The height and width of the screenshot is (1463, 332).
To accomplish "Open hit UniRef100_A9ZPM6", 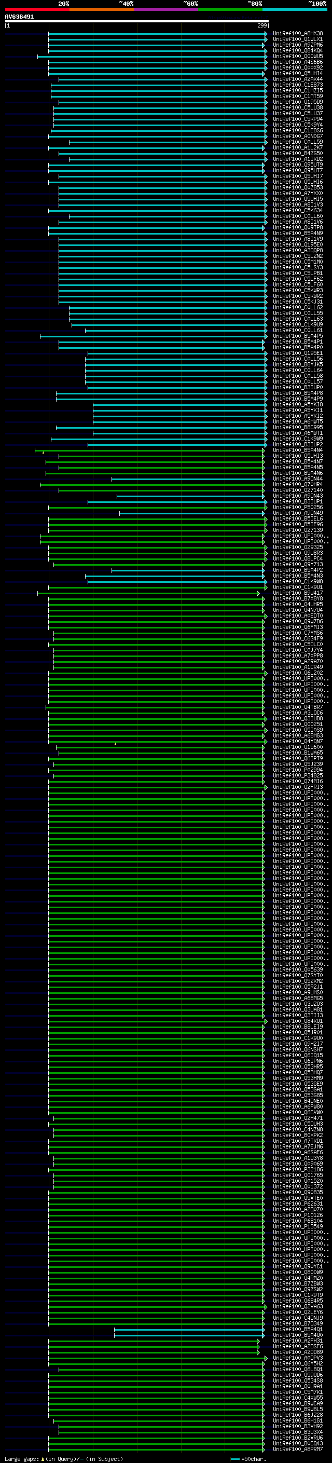I will pos(297,45).
